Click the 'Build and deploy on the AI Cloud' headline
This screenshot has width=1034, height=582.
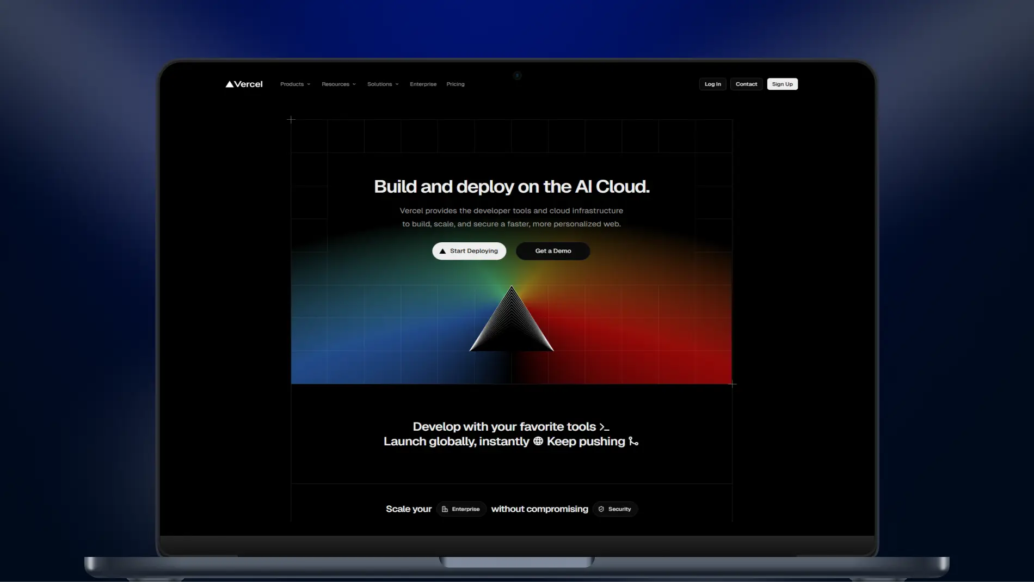click(x=512, y=187)
